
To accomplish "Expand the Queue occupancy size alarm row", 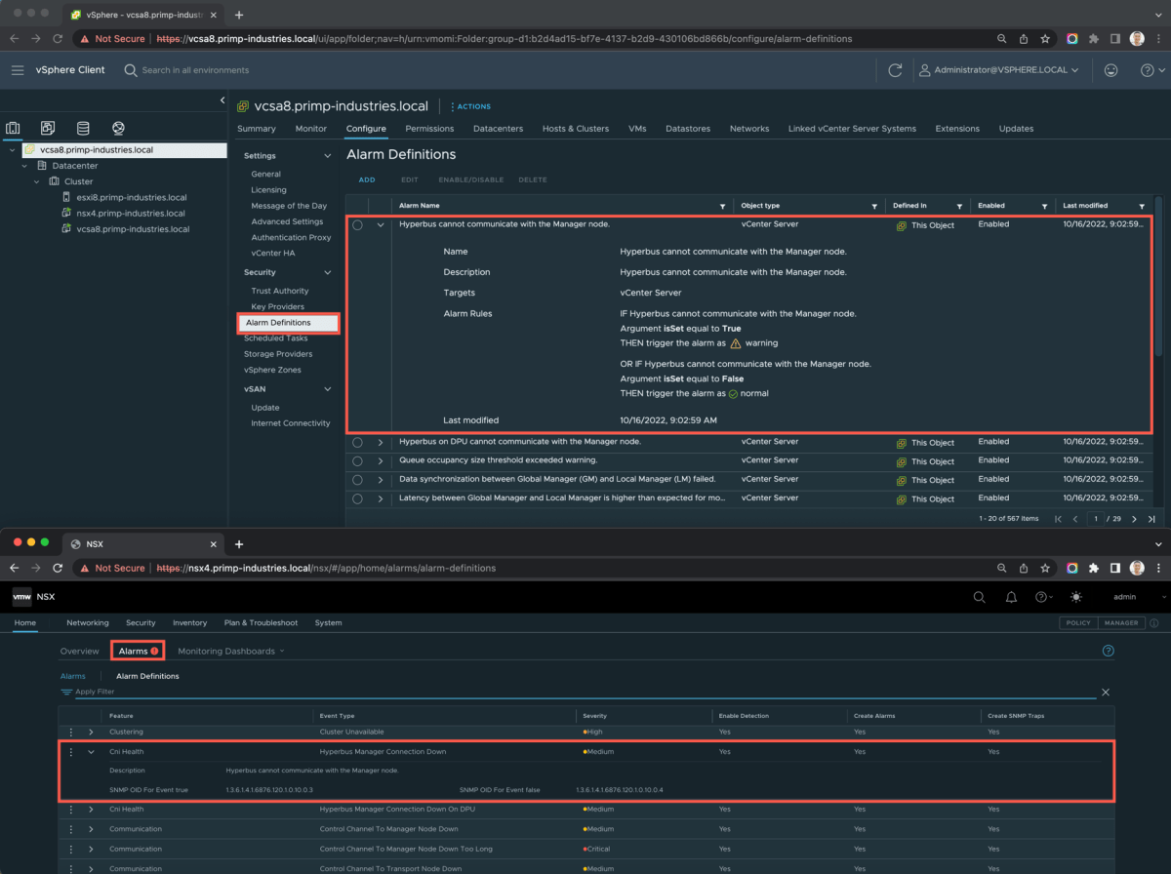I will pyautogui.click(x=381, y=460).
